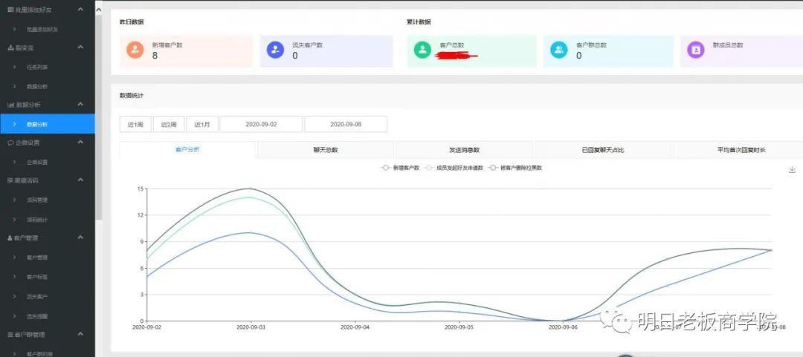Click the green 客户总数 icon
The image size is (803, 357).
[x=422, y=50]
